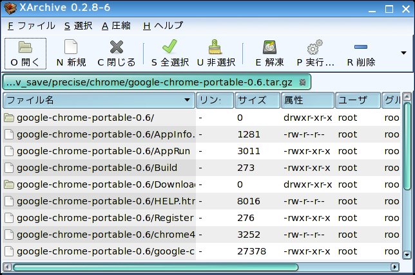Sort by ユーザ column header

tap(358, 100)
